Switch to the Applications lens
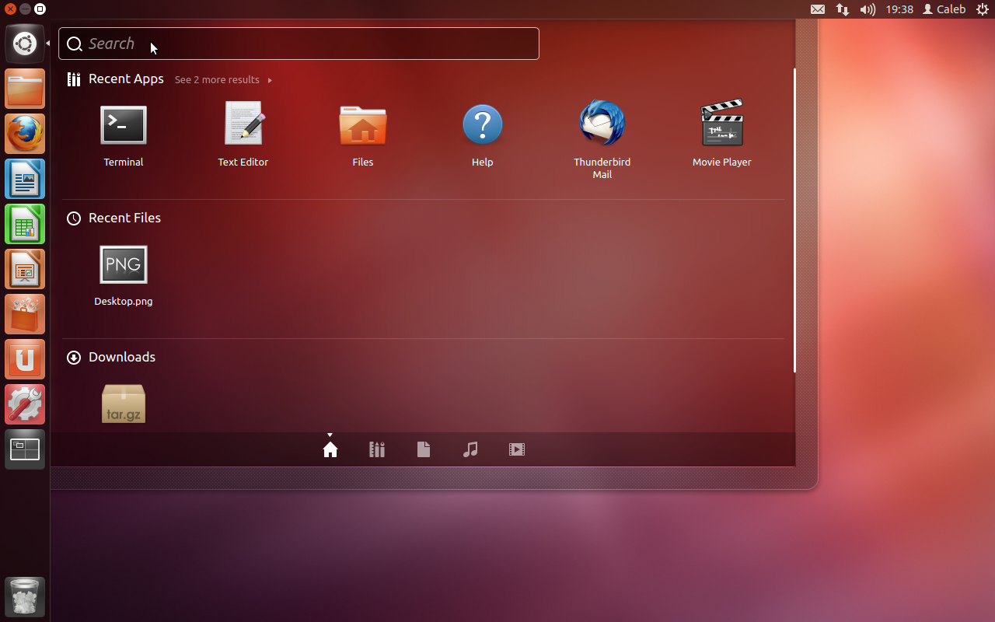 point(377,449)
